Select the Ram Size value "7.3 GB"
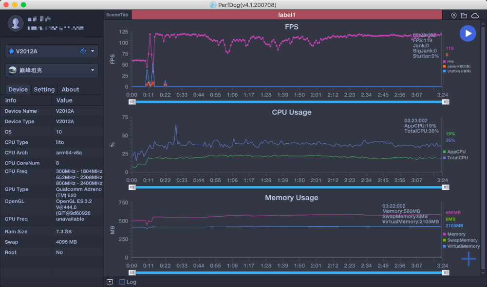Image resolution: width=487 pixels, height=287 pixels. click(64, 232)
